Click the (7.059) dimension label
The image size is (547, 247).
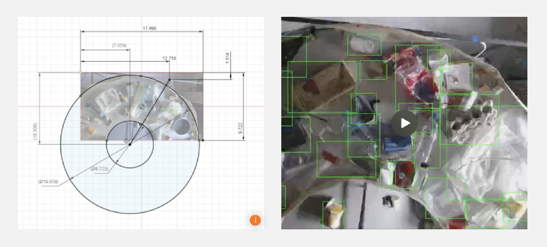pyautogui.click(x=119, y=45)
